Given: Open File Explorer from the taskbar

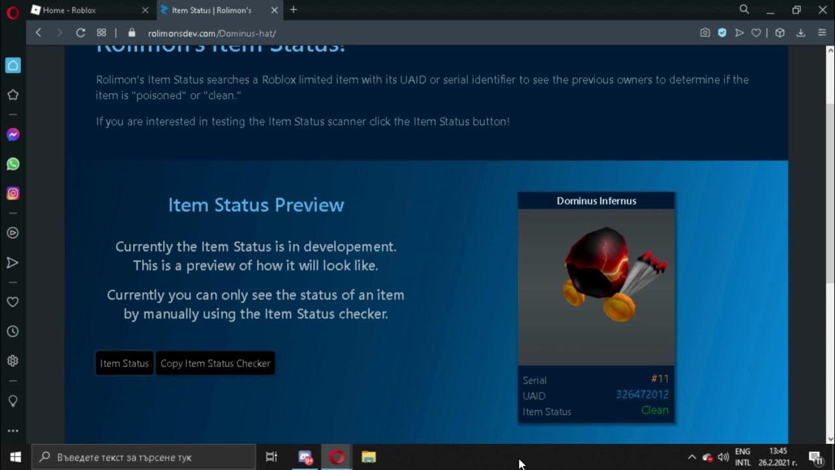Looking at the screenshot, I should pos(369,457).
